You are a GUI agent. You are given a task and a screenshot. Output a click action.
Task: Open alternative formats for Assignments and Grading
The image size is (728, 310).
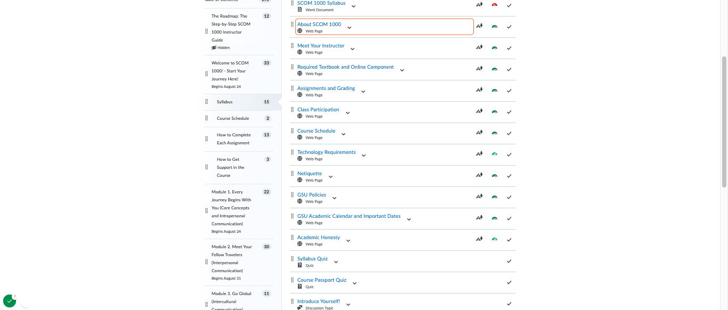point(479,89)
